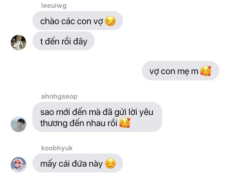Click the relieved emoji after 'mấy cái đứa này'
The height and width of the screenshot is (183, 236).
click(x=110, y=163)
